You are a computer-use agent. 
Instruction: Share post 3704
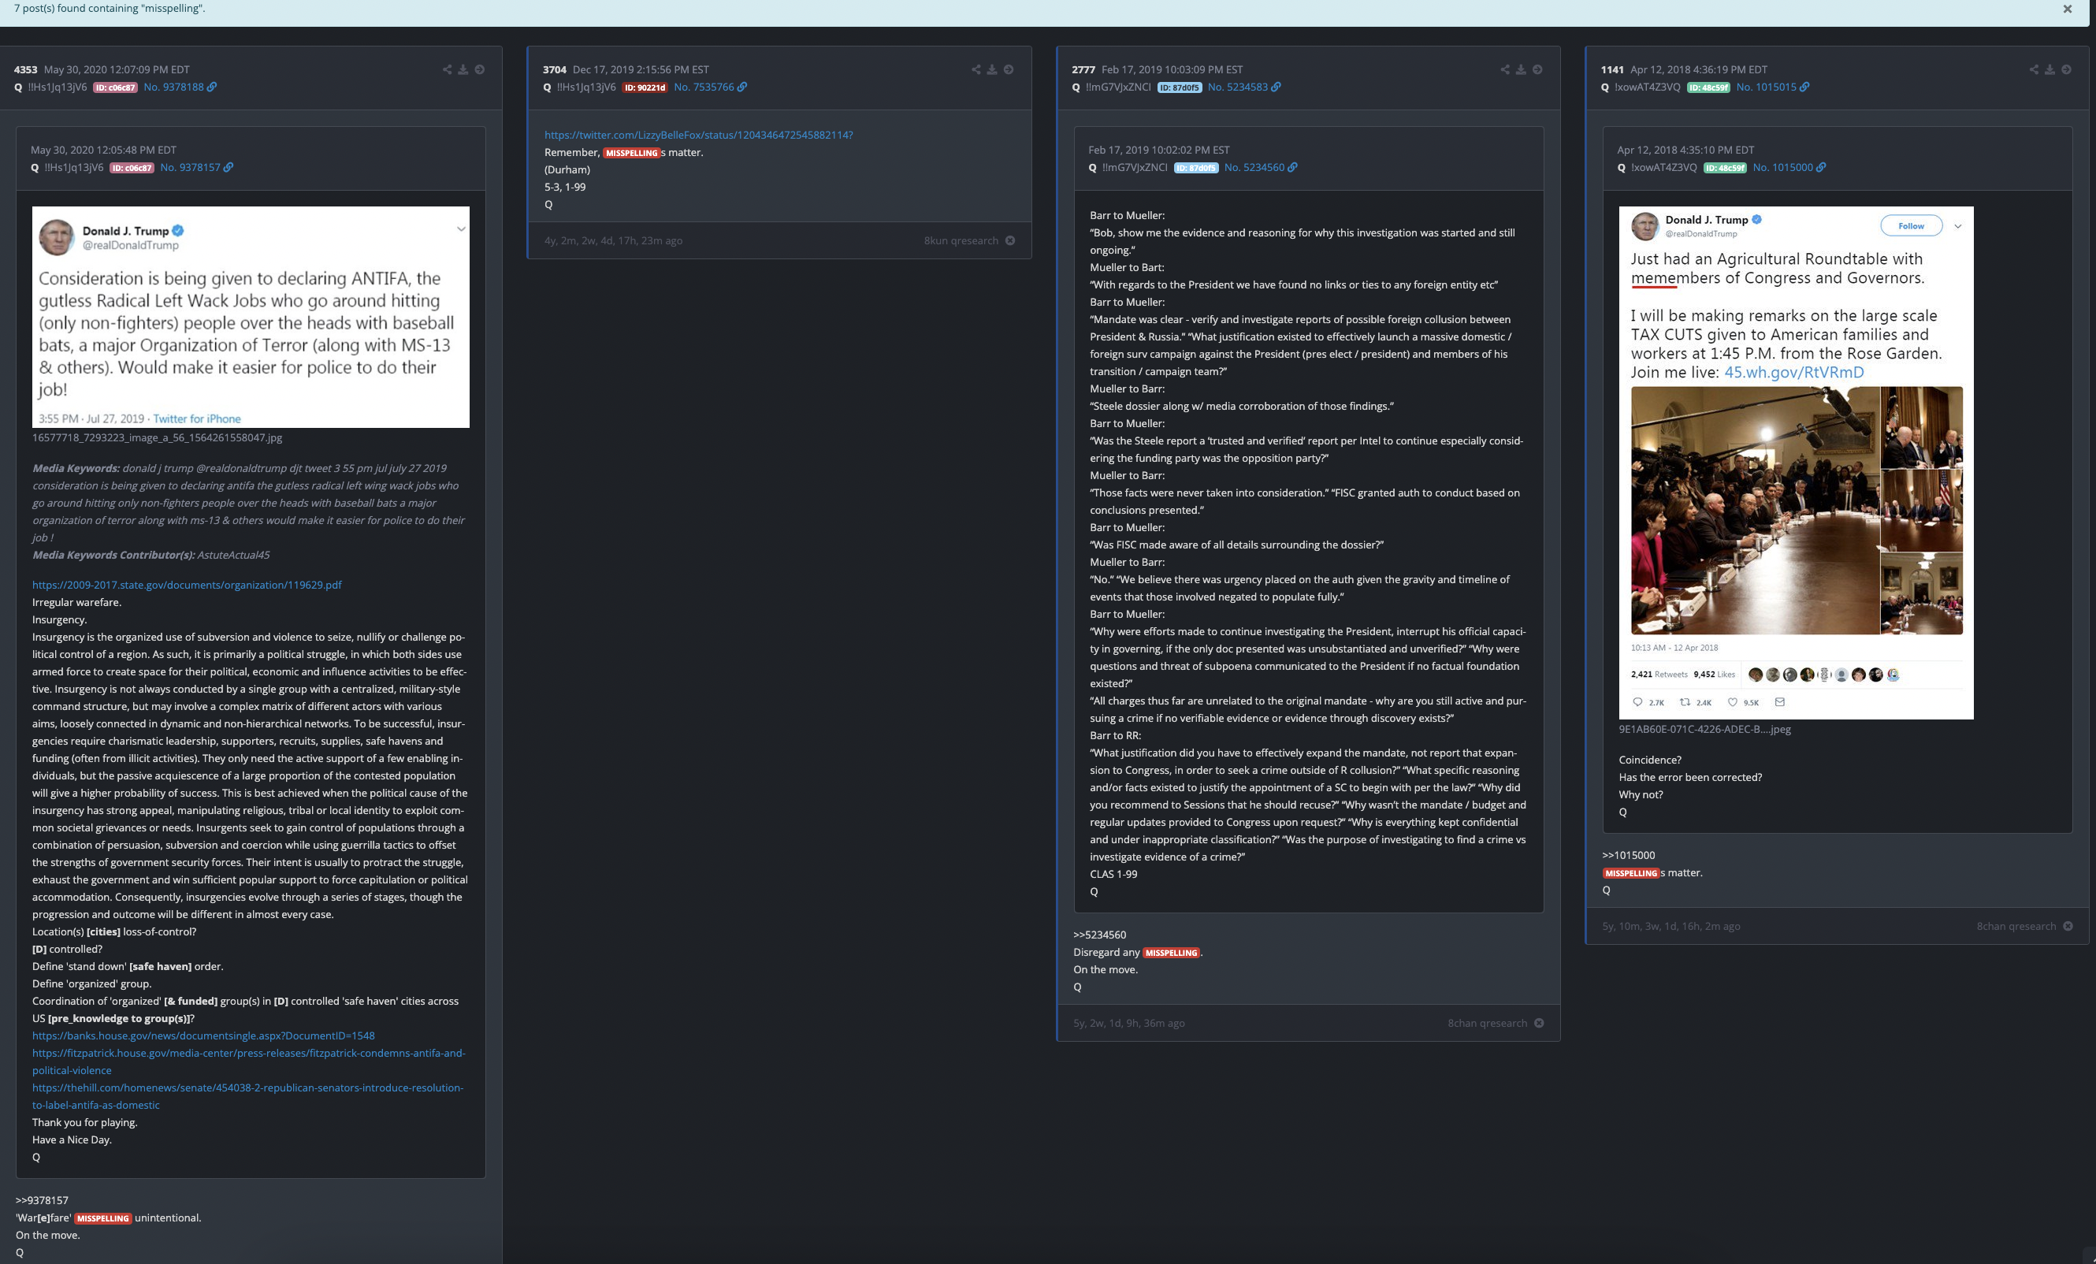(976, 70)
